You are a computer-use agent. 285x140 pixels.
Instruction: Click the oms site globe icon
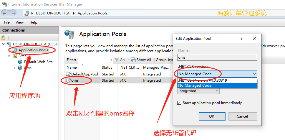coord(20,68)
